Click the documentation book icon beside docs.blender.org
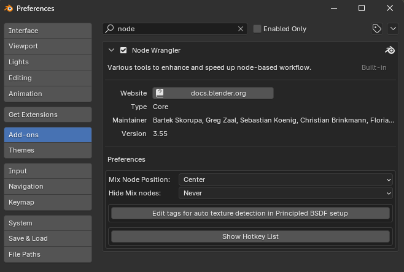The width and height of the screenshot is (404, 272). coord(160,93)
